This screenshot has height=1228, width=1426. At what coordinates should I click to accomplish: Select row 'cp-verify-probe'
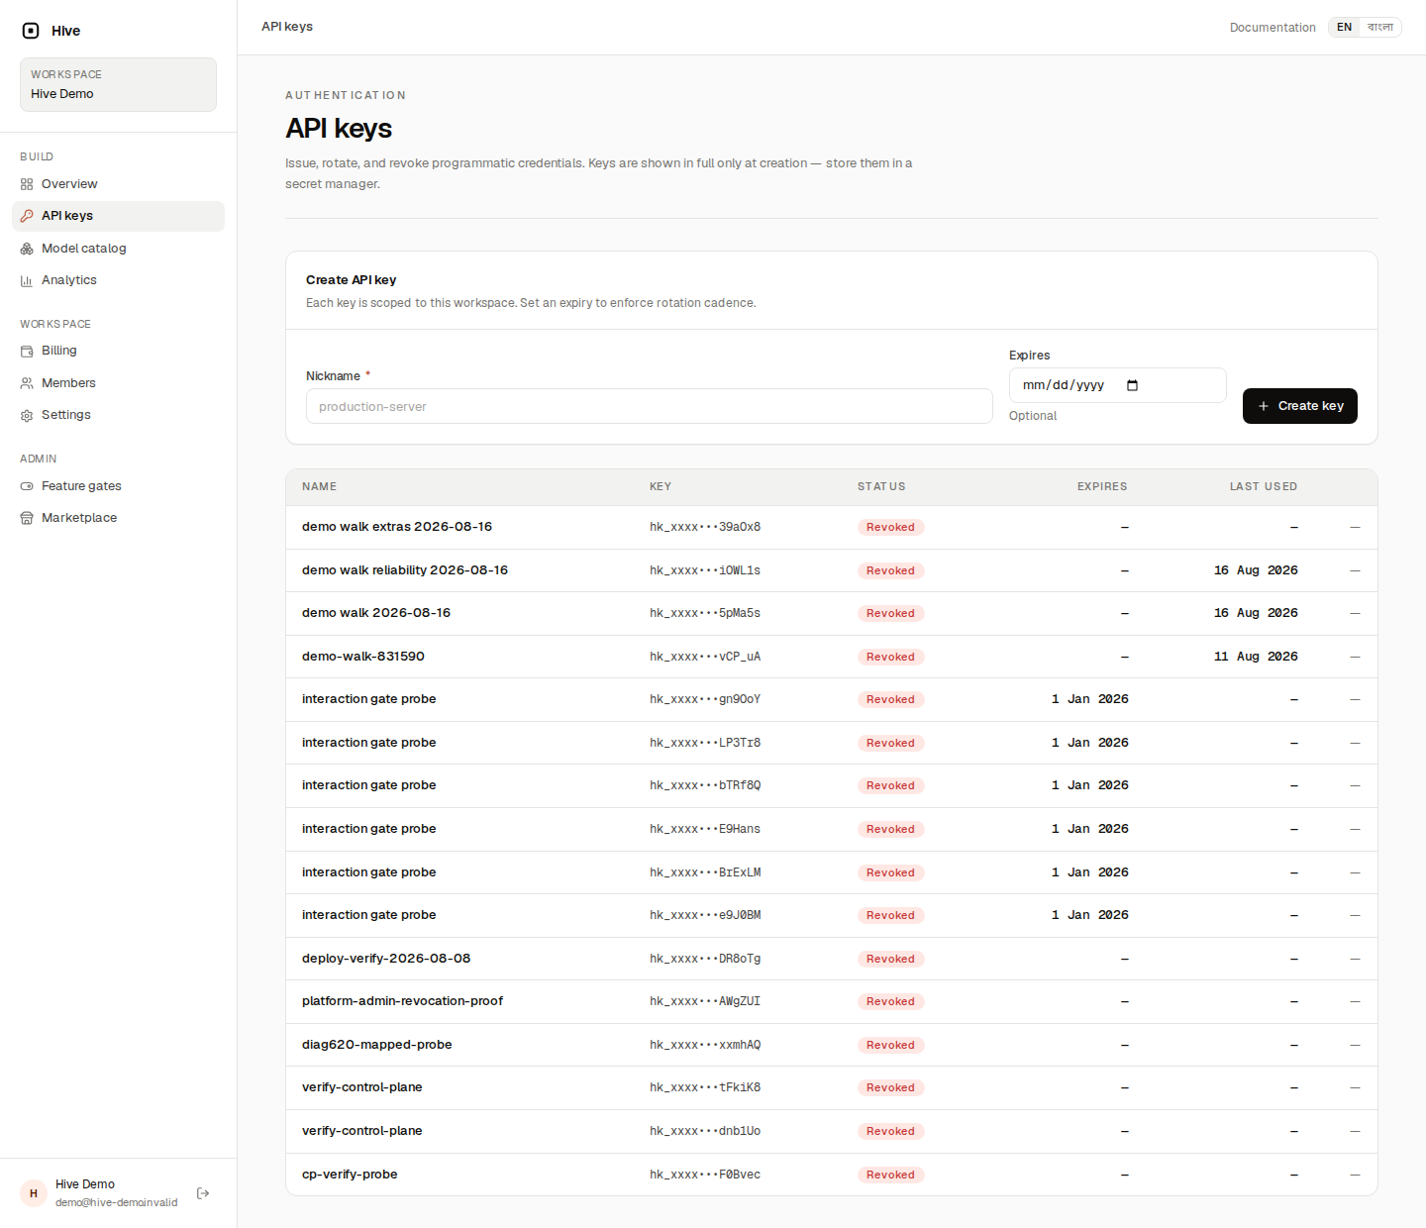click(x=832, y=1175)
